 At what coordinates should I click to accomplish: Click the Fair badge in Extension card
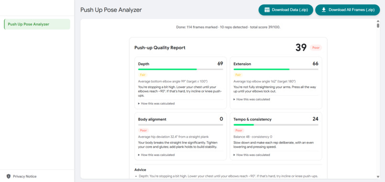point(237,75)
